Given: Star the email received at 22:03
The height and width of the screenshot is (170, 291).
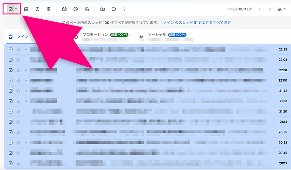Looking at the screenshot, I should 18,60.
